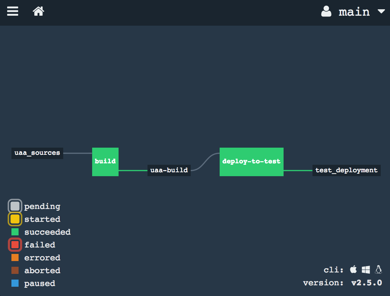This screenshot has width=390, height=296.
Task: Click the aborted status indicator in the legend
Action: [x=15, y=270]
